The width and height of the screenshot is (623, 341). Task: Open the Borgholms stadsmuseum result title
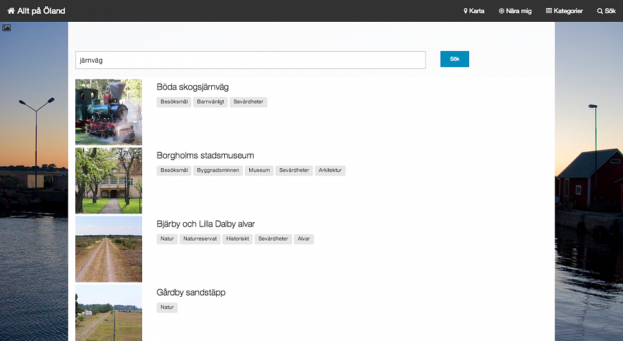[205, 156]
